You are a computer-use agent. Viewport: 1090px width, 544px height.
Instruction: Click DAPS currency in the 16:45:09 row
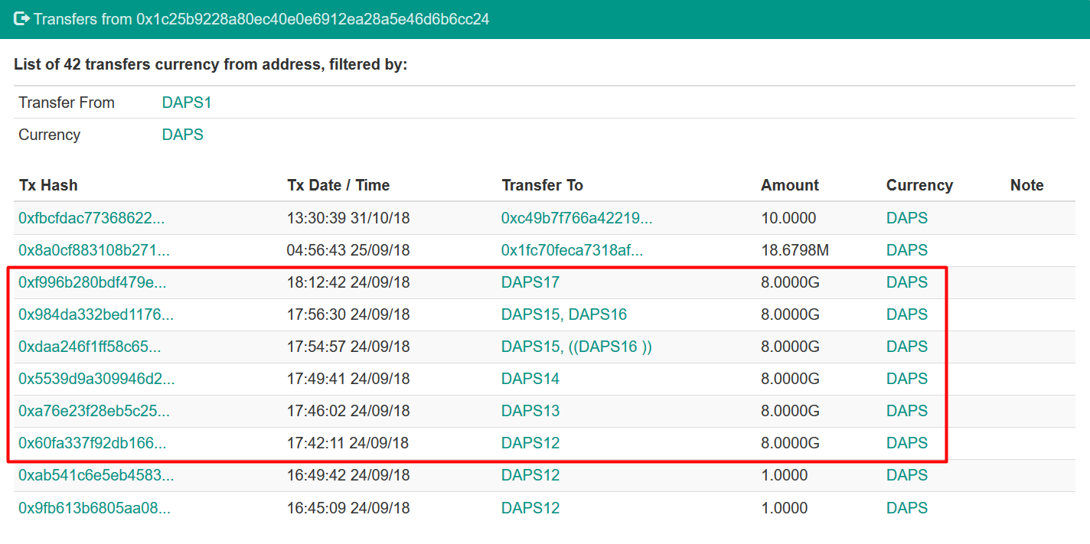click(x=907, y=508)
